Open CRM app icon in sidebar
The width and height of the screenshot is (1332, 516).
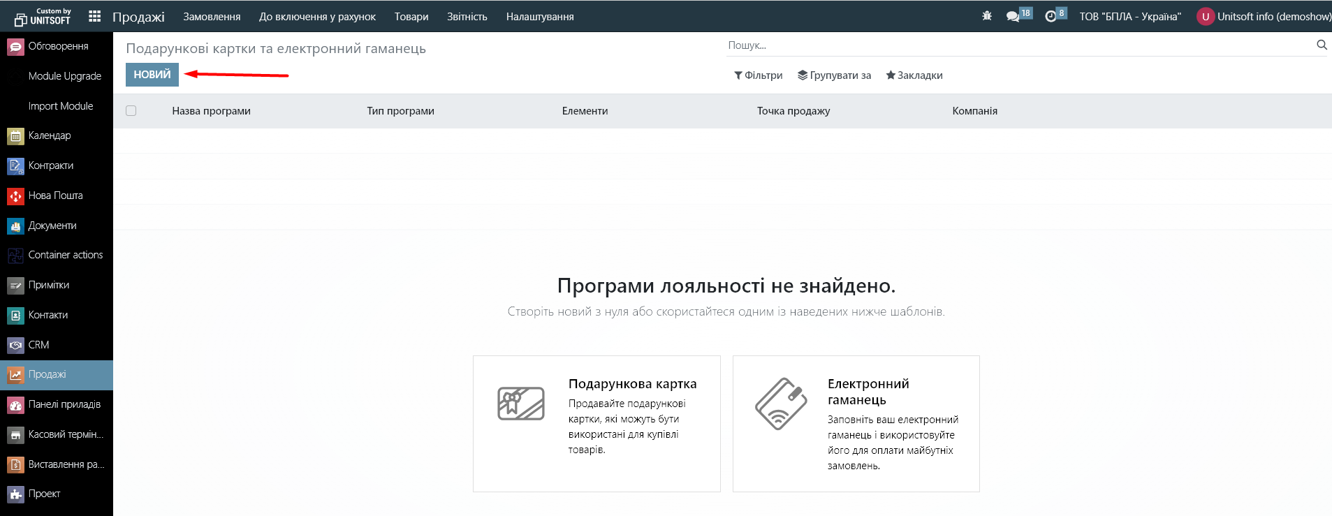[x=15, y=345]
